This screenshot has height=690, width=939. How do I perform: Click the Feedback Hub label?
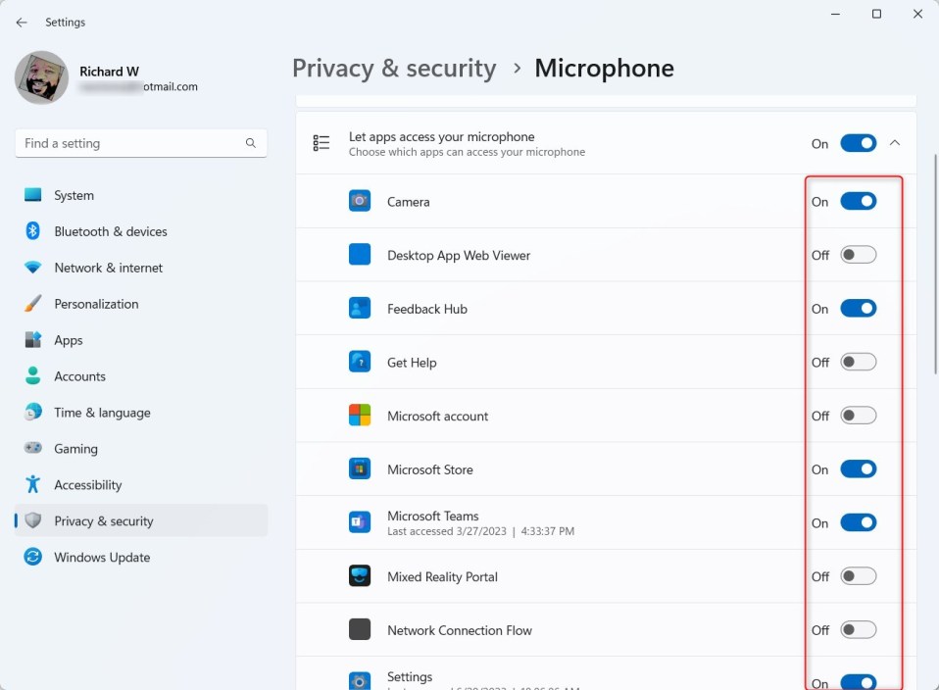pyautogui.click(x=427, y=309)
